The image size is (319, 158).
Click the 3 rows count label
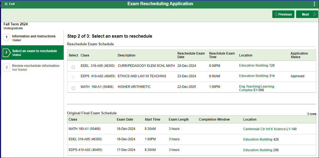312,114
